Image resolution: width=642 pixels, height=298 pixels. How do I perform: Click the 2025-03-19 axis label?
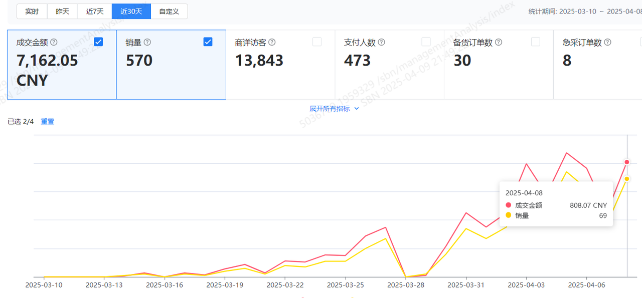[225, 285]
